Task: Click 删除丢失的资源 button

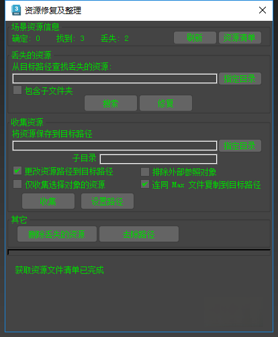Action: click(x=57, y=234)
